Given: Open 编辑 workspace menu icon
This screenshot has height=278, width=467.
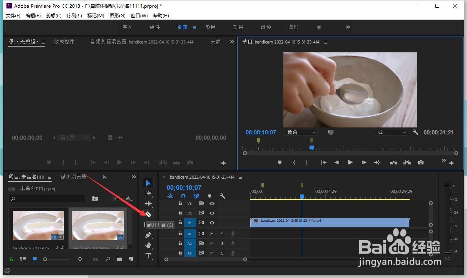Looking at the screenshot, I should click(194, 27).
